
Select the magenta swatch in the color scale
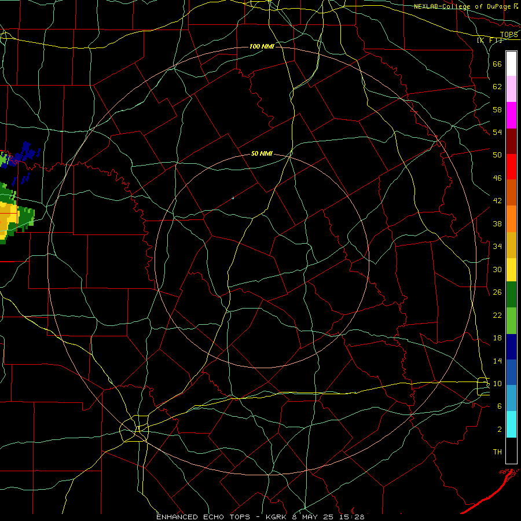tap(511, 115)
